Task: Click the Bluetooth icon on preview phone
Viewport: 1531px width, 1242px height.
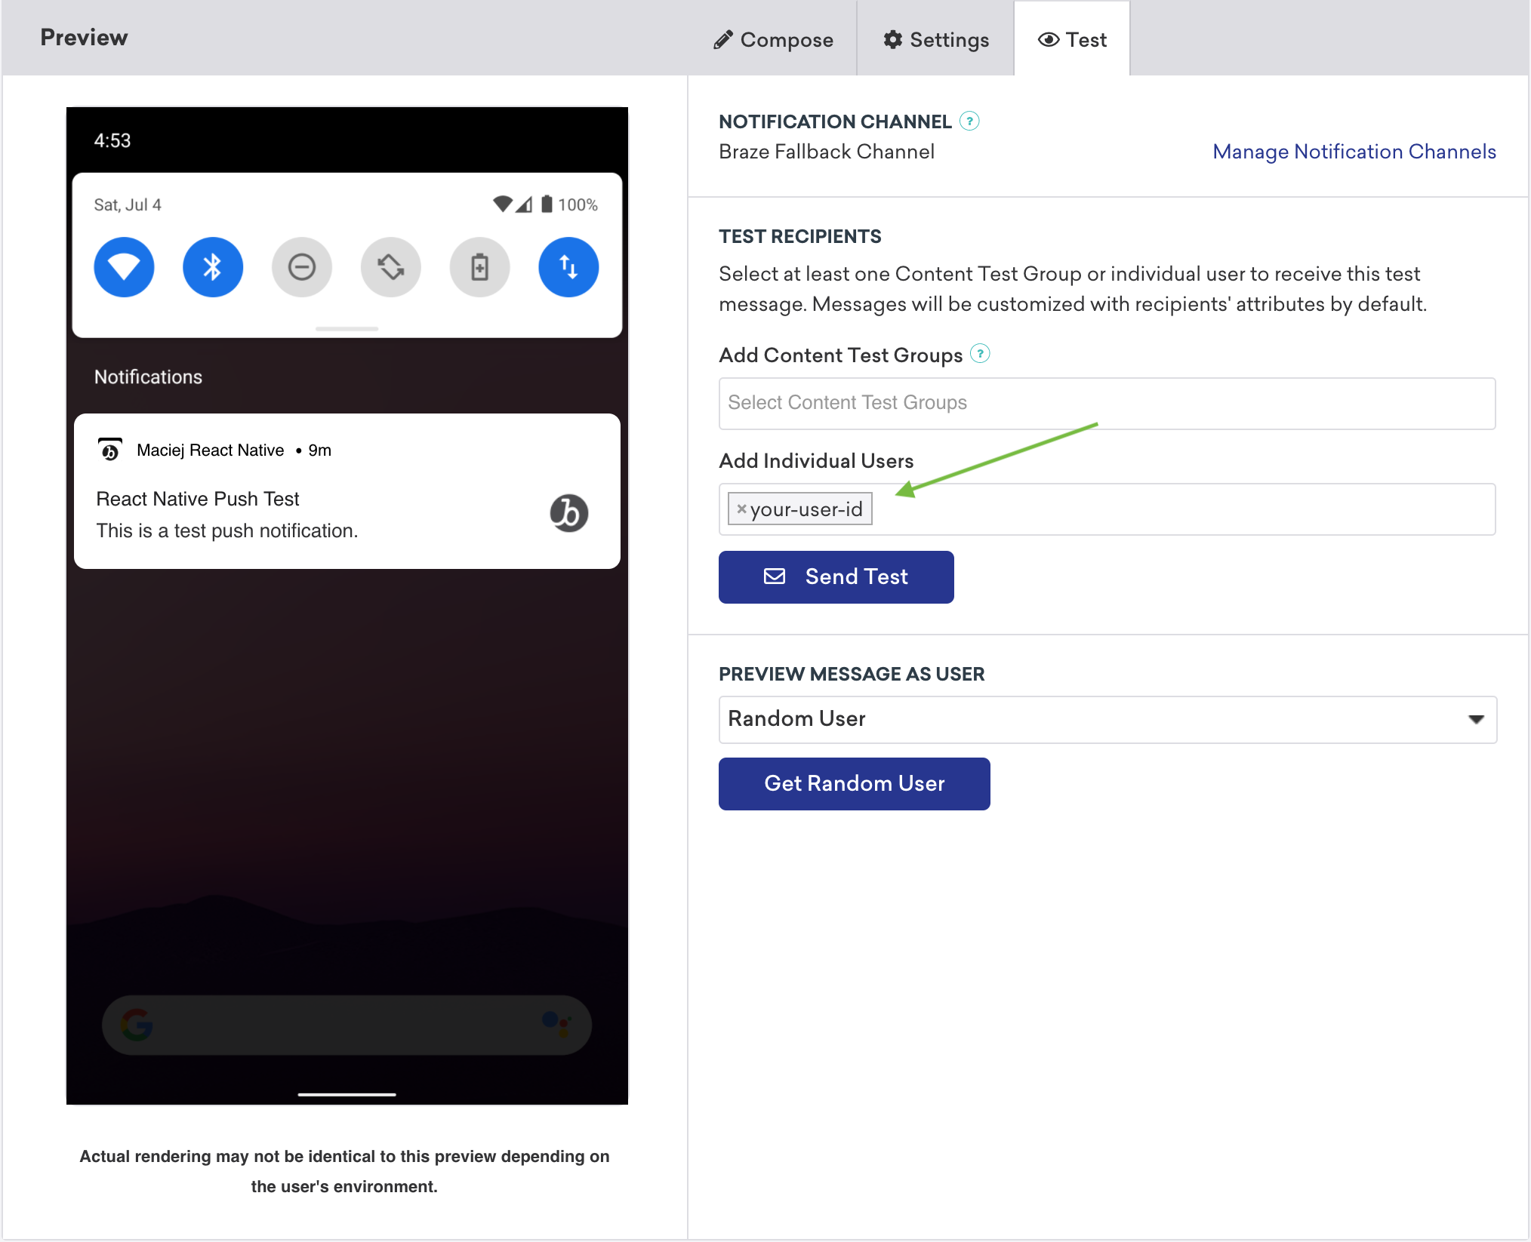Action: [211, 266]
